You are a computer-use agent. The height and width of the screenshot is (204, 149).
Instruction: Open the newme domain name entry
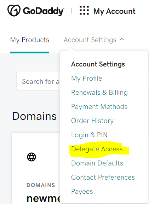coord(43,199)
